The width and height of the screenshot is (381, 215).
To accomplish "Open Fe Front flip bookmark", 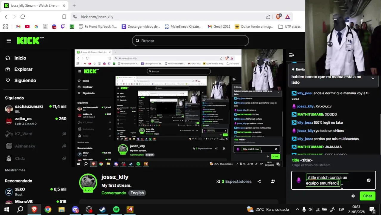I will point(98,27).
